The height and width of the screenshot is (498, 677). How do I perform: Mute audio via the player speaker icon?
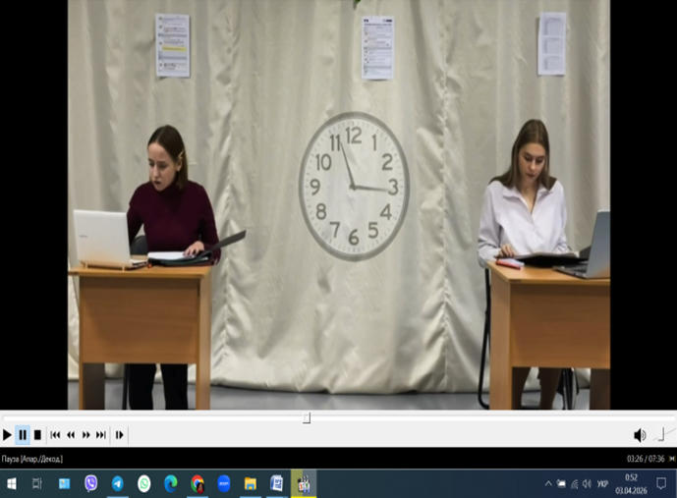click(x=640, y=435)
